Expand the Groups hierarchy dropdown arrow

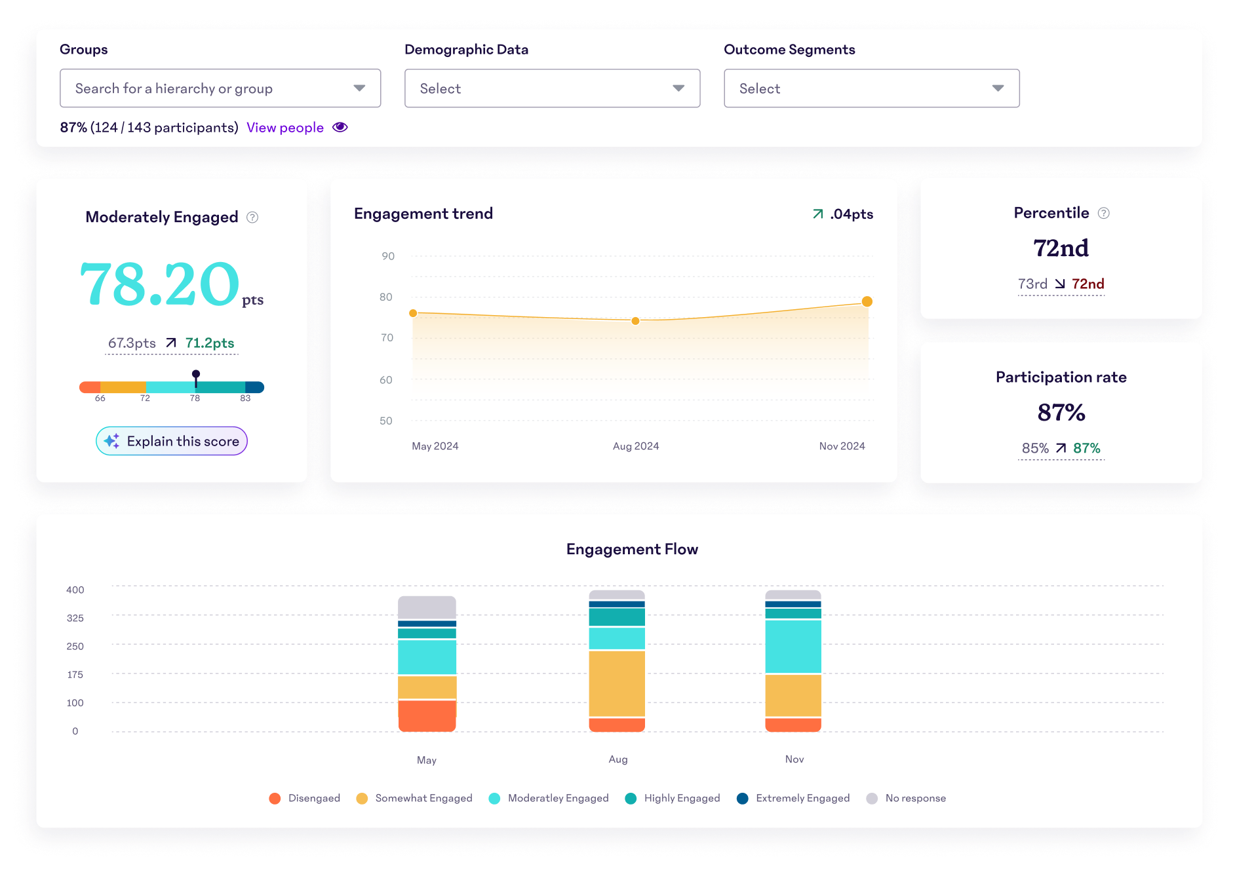359,88
